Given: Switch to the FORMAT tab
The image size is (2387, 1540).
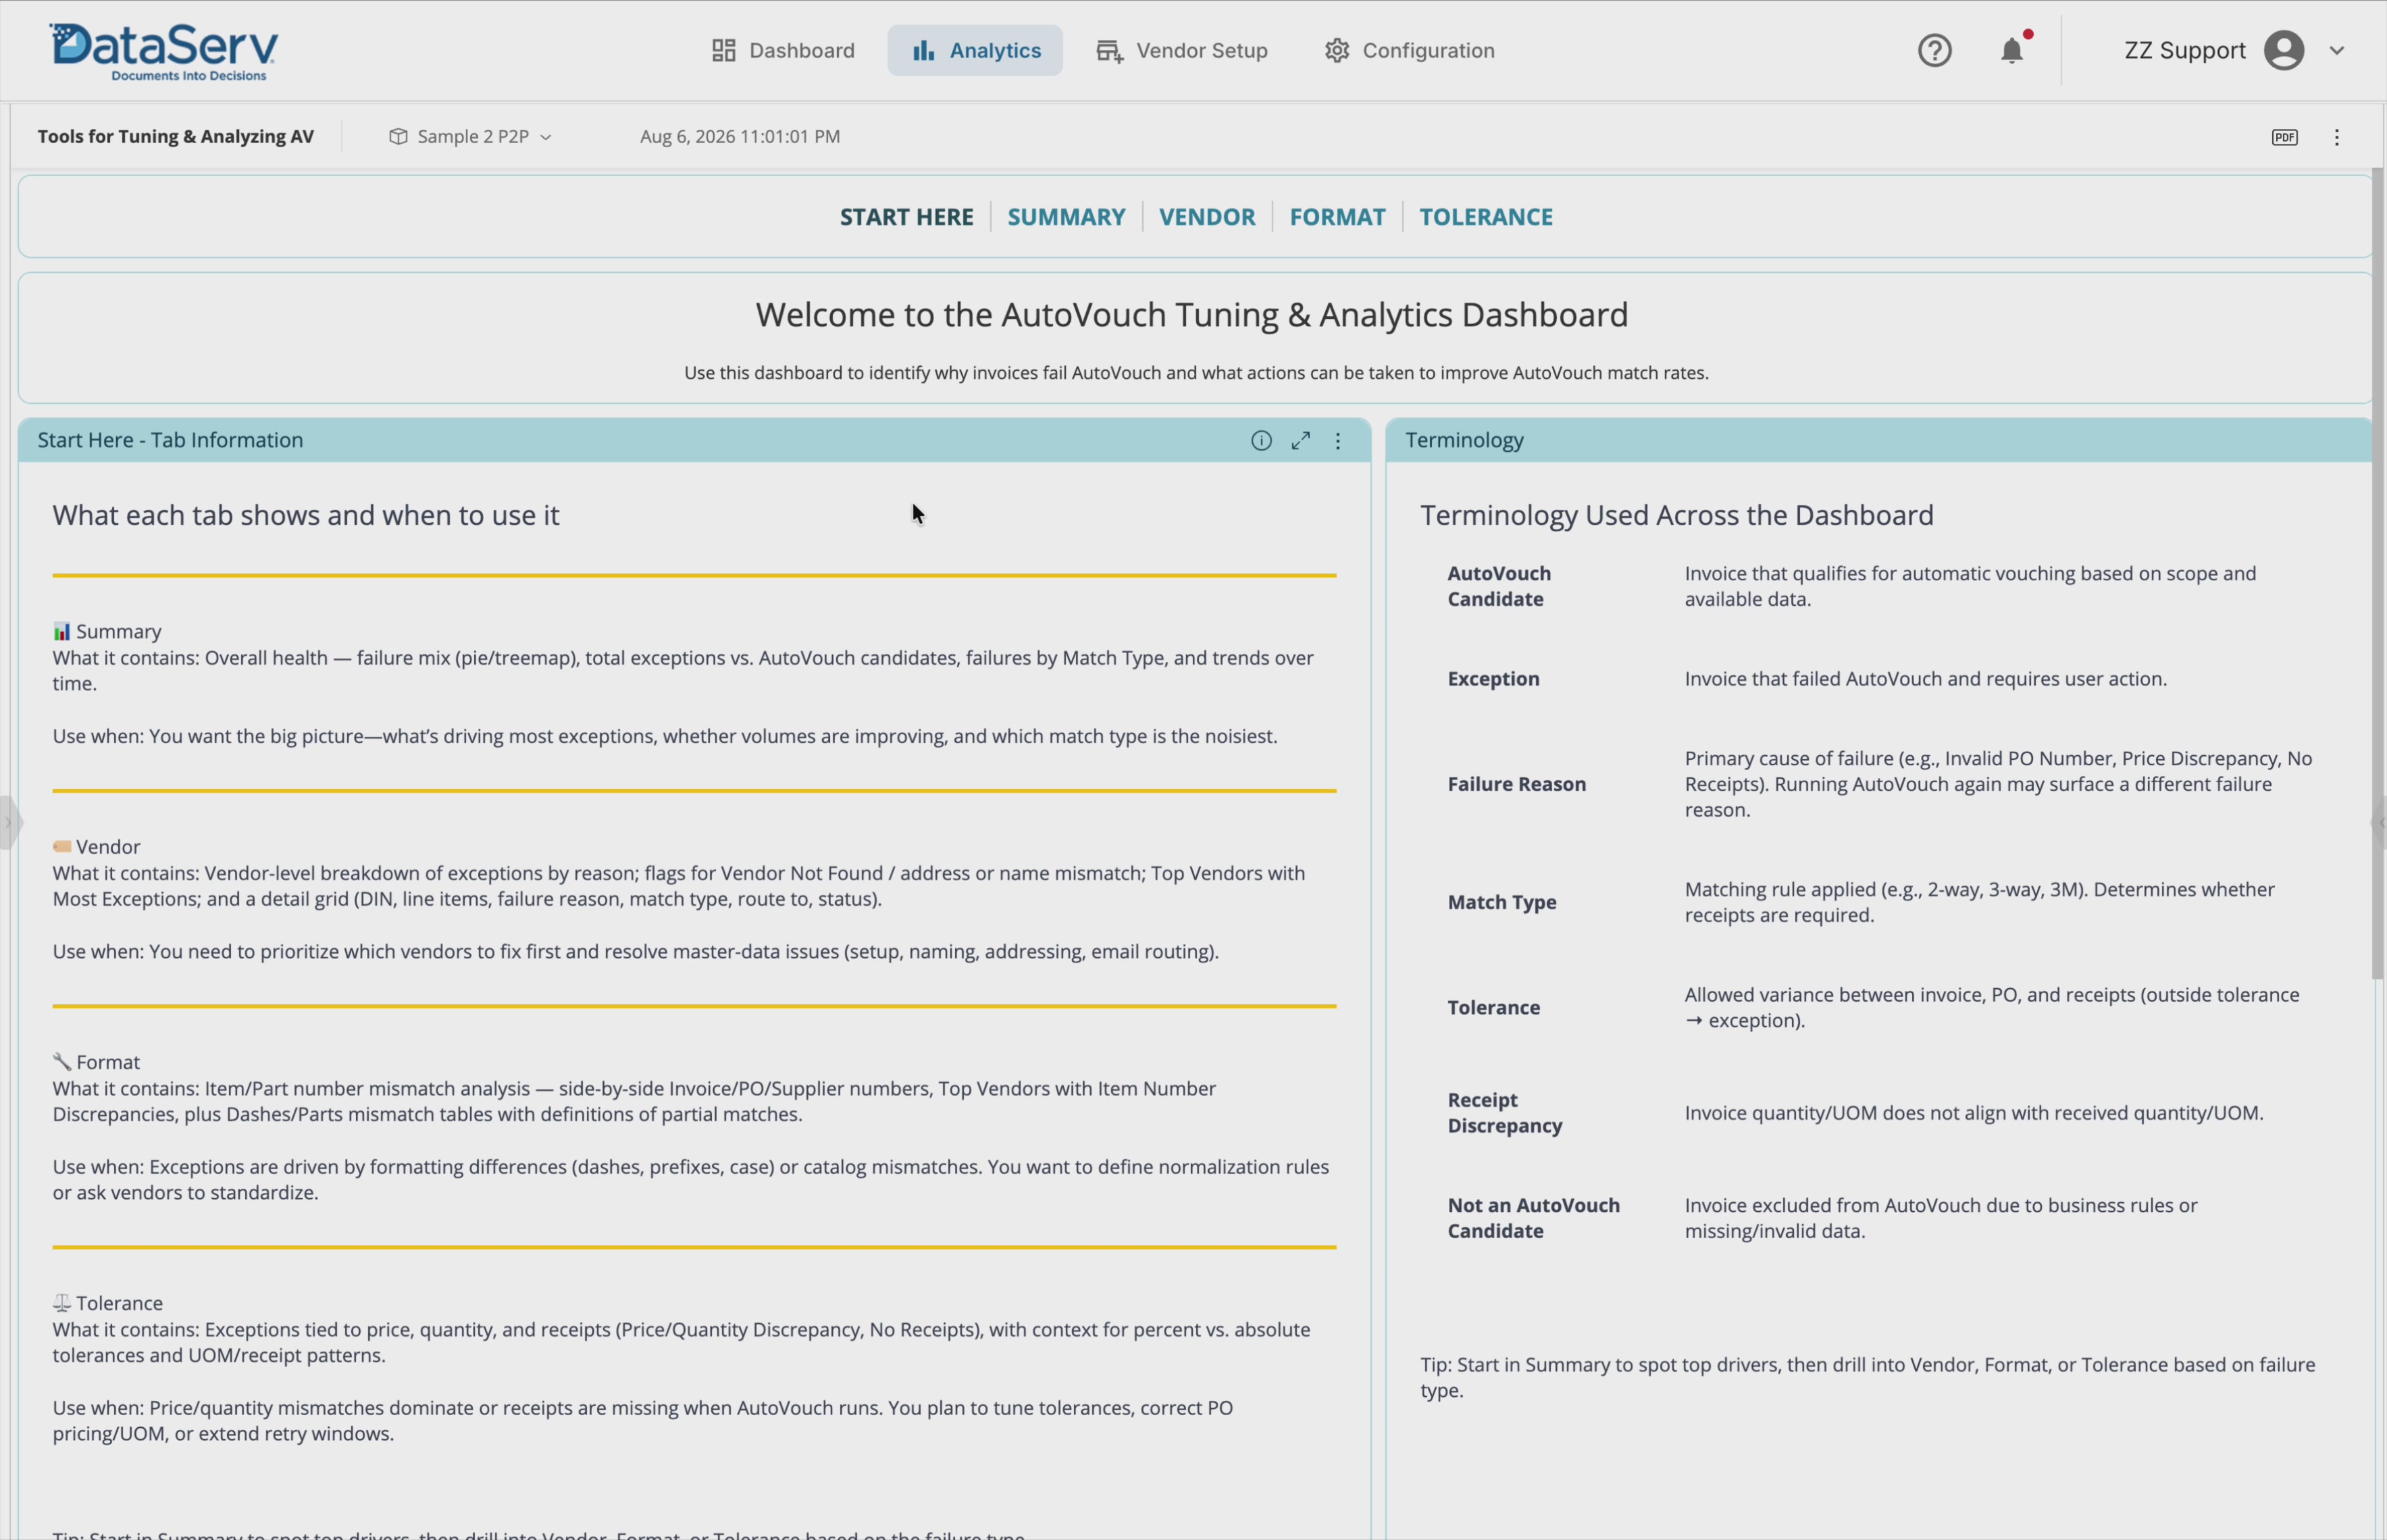Looking at the screenshot, I should [1337, 217].
